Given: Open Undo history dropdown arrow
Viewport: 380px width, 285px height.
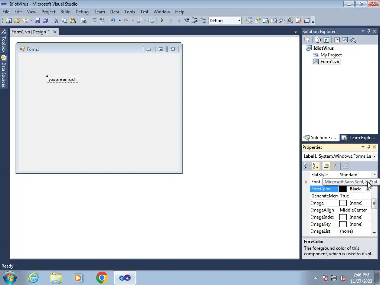Looking at the screenshot, I should tap(120, 21).
